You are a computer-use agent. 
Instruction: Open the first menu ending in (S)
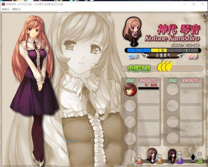pos(6,9)
